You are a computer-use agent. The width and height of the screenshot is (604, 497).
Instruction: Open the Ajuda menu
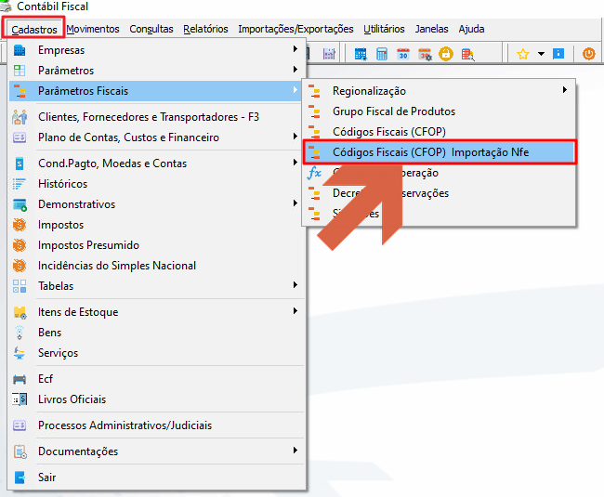pyautogui.click(x=471, y=29)
